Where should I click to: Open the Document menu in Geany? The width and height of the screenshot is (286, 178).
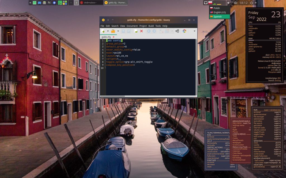[132, 26]
